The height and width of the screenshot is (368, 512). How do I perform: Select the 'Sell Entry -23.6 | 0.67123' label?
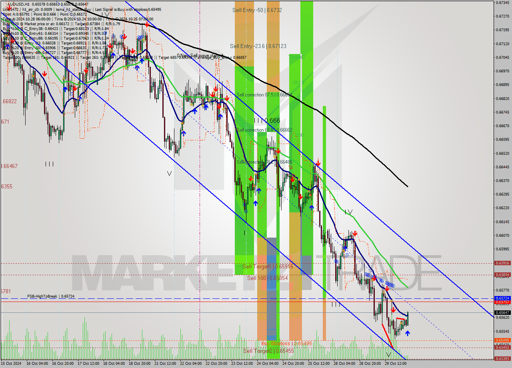258,46
